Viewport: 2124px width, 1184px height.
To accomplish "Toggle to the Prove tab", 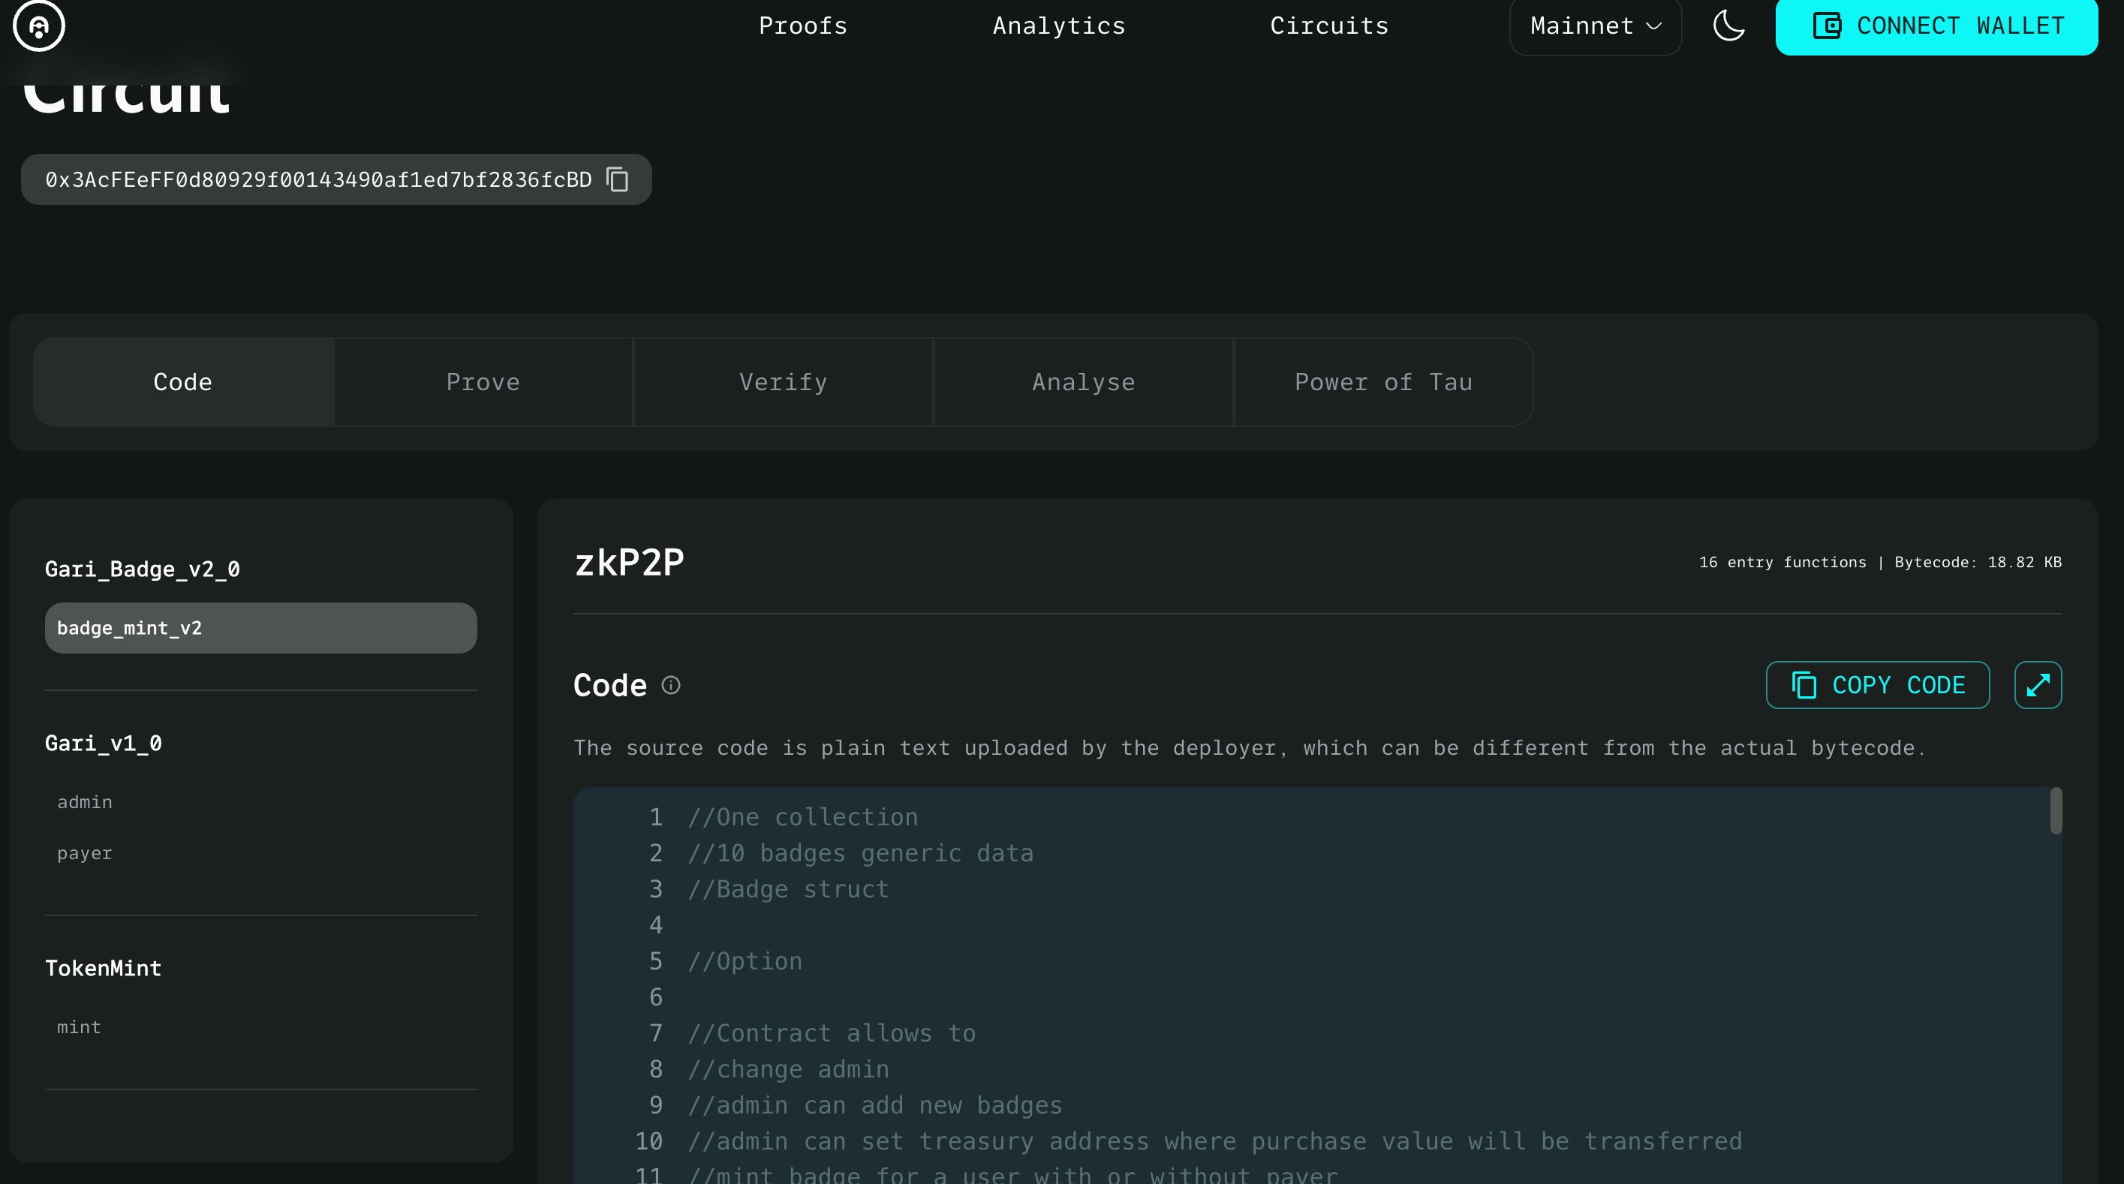I will (483, 380).
